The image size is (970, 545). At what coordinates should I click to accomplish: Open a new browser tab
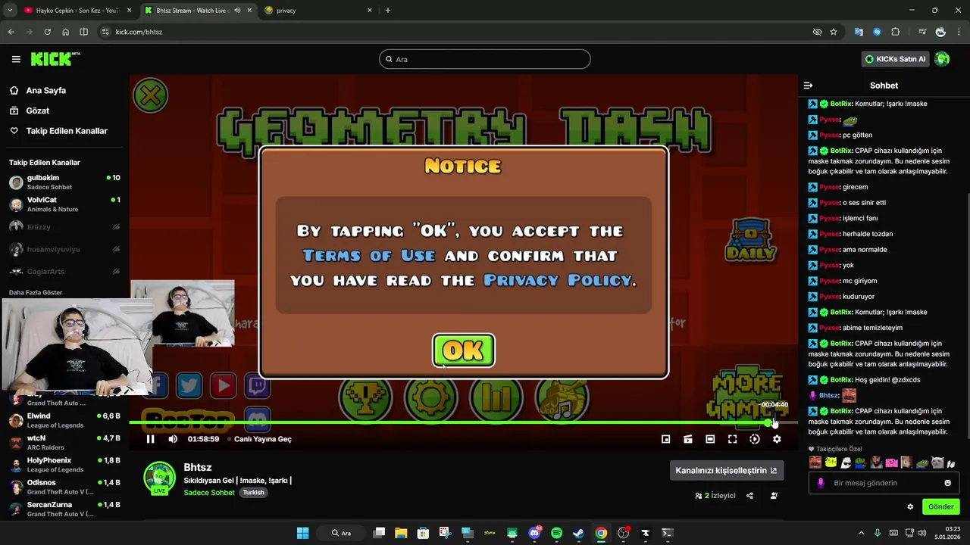(x=388, y=11)
